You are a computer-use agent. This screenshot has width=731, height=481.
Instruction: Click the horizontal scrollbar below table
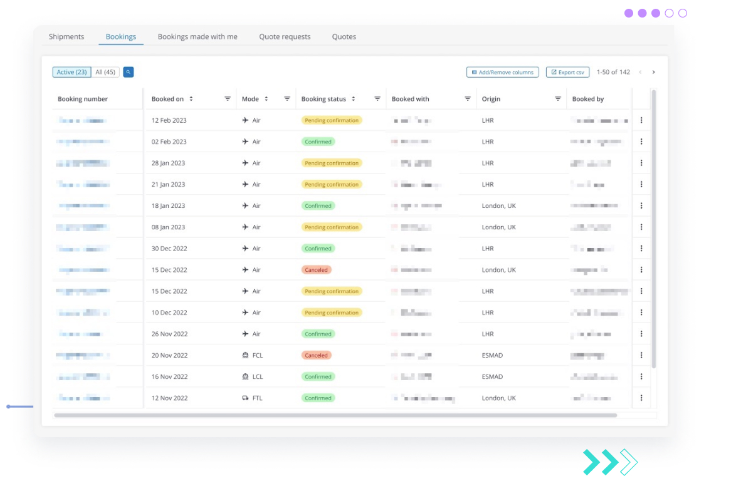coord(335,415)
